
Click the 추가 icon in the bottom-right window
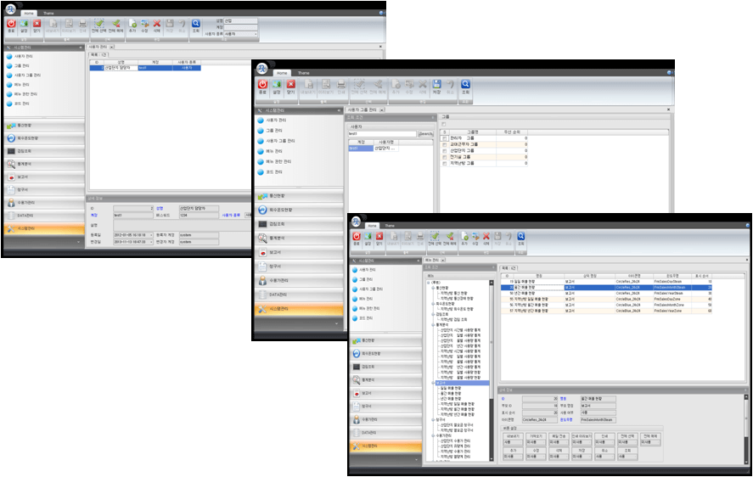click(x=464, y=240)
